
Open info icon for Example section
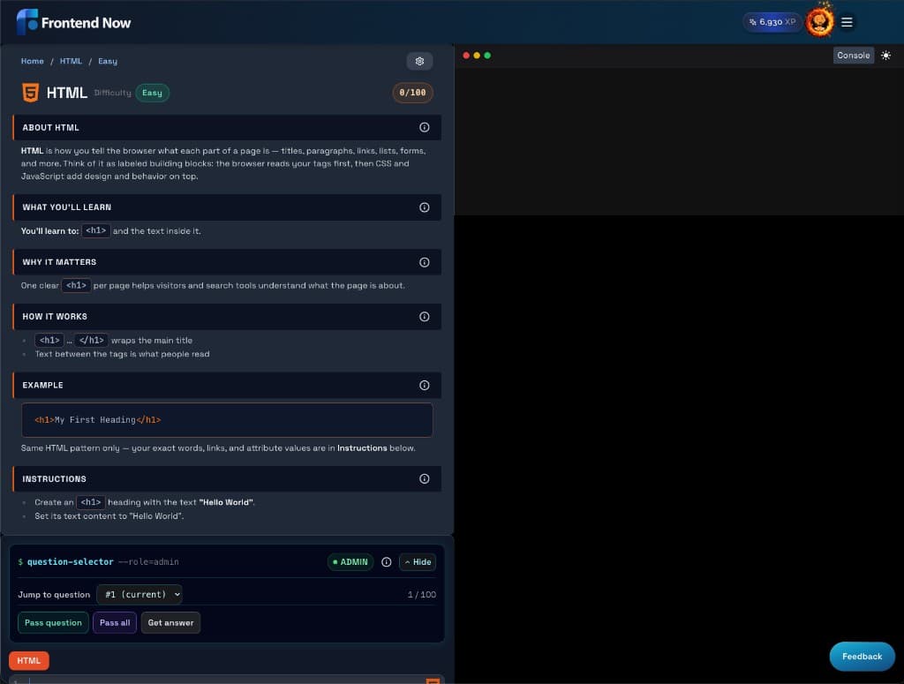pos(425,386)
